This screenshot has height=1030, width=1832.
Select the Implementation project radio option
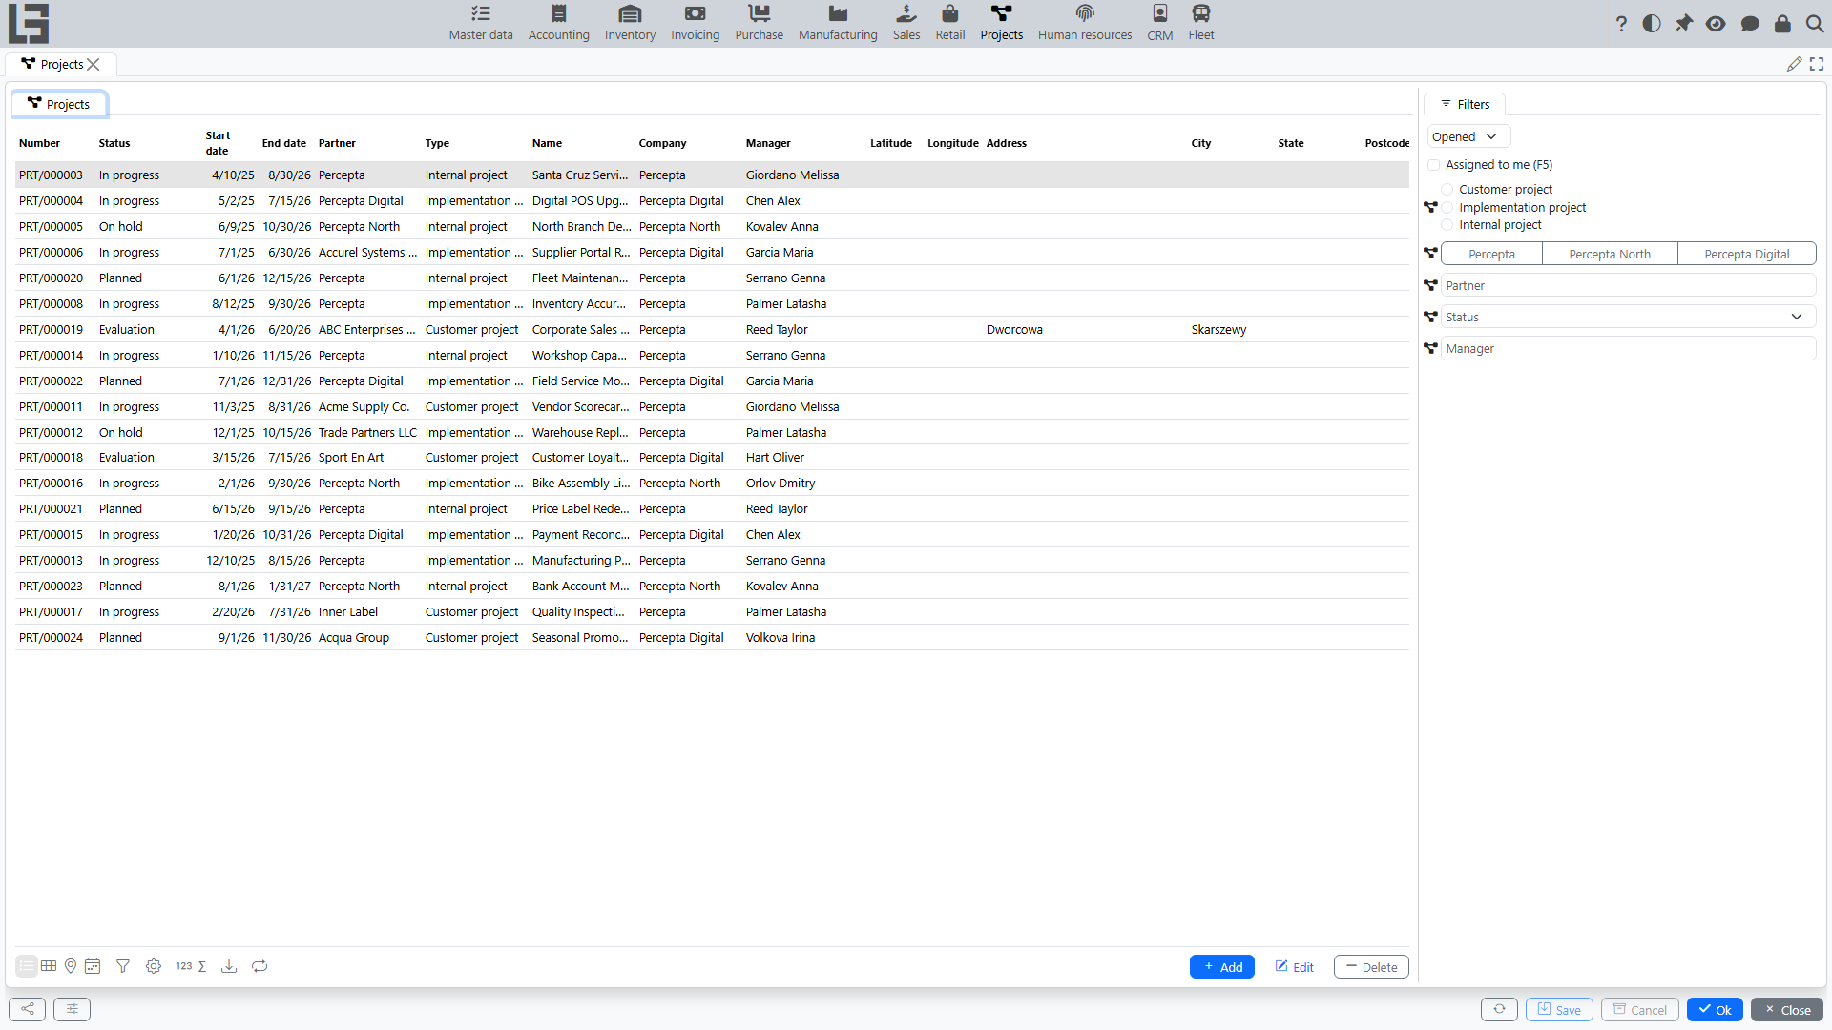pos(1447,208)
